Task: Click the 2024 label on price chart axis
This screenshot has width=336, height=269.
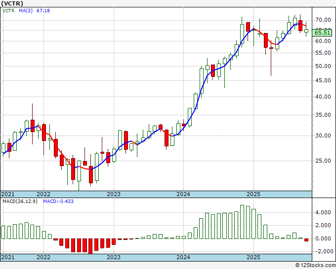Action: [183, 194]
